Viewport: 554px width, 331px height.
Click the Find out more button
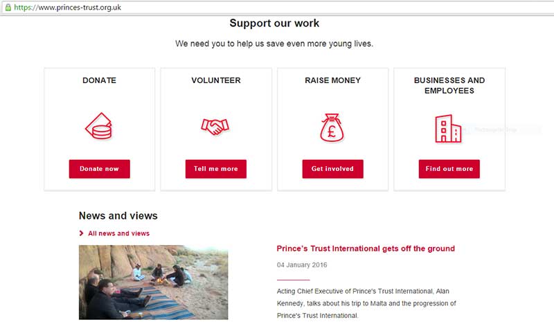[449, 169]
